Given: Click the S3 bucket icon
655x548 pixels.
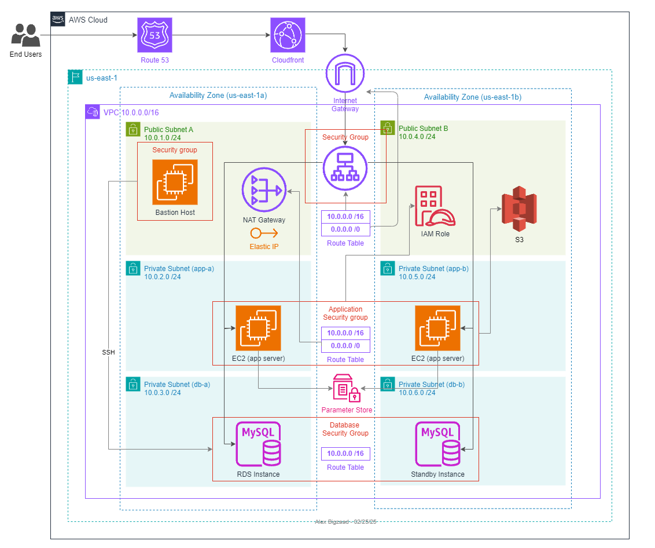Looking at the screenshot, I should coord(518,209).
